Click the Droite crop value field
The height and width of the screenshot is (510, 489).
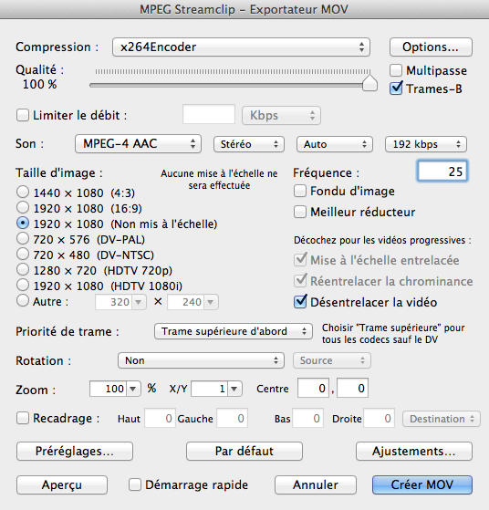click(379, 418)
